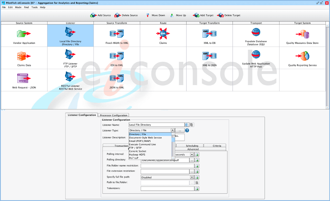The image size is (330, 201).
Task: Open the EDI to XML transform icon
Action: pyautogui.click(x=117, y=56)
